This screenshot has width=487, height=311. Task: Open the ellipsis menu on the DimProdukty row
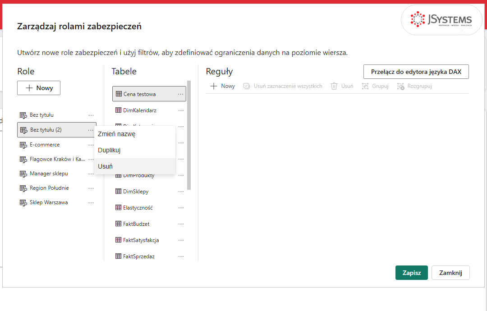[x=181, y=175]
